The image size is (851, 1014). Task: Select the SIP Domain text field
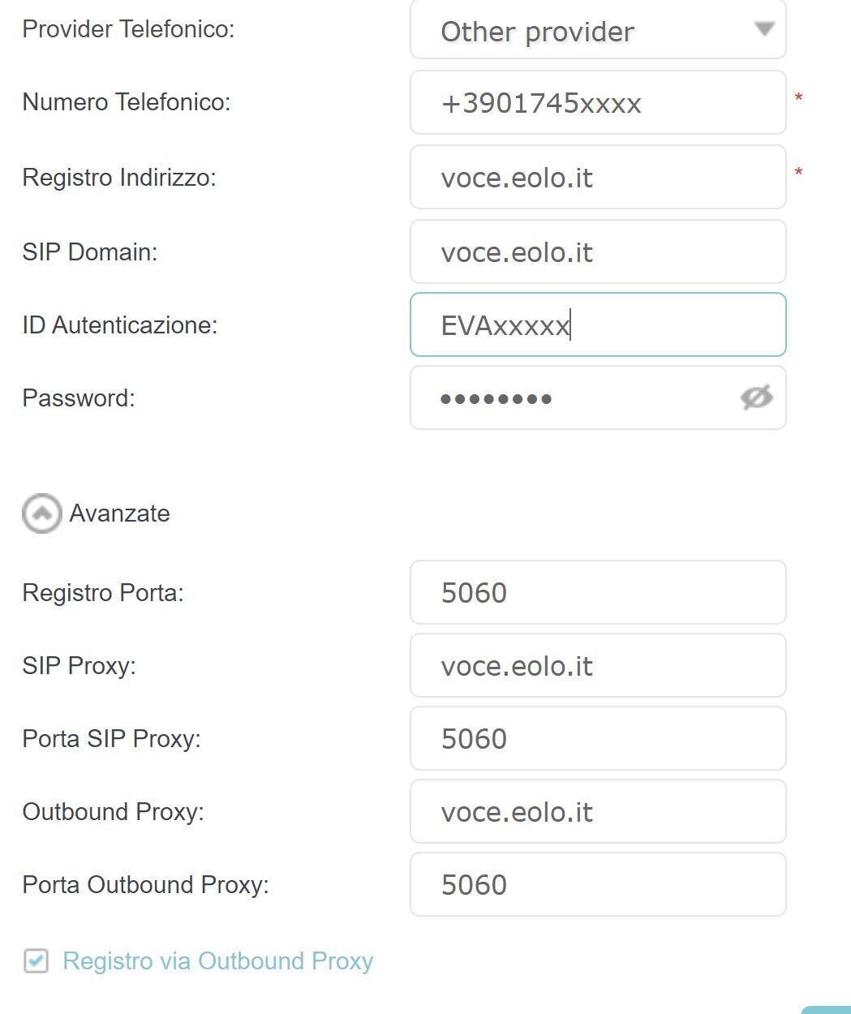click(x=598, y=251)
